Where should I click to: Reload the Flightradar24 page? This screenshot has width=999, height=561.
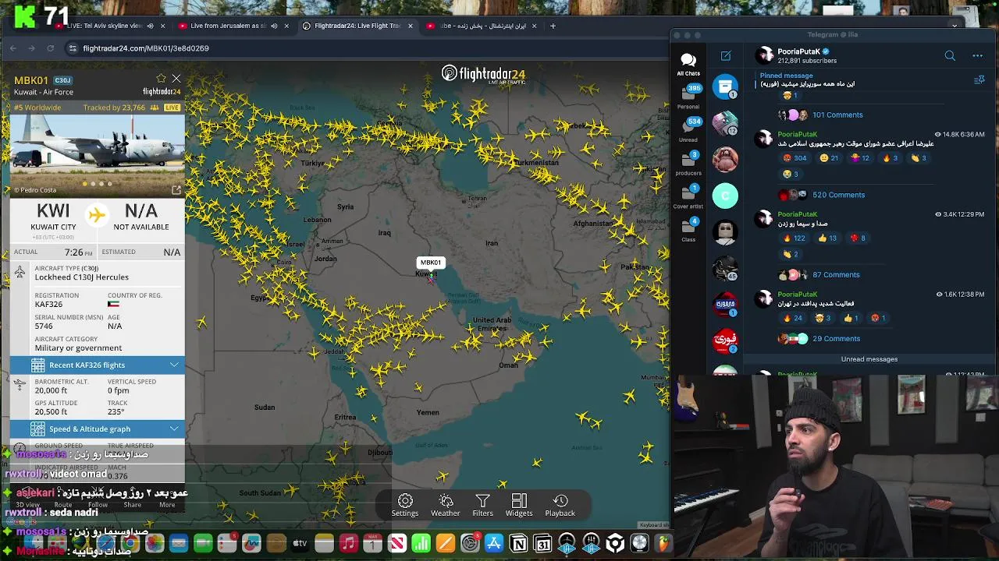click(x=51, y=48)
